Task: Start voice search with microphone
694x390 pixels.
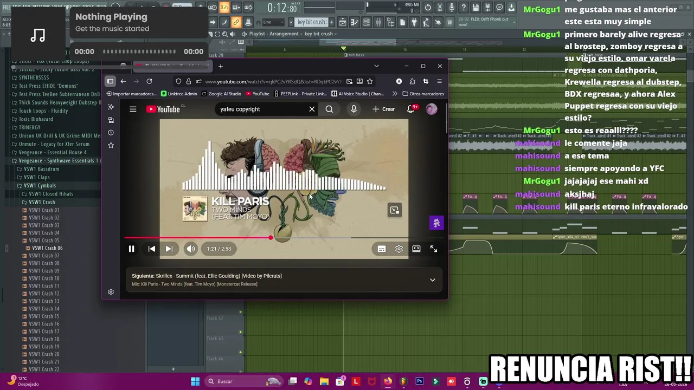Action: [354, 109]
